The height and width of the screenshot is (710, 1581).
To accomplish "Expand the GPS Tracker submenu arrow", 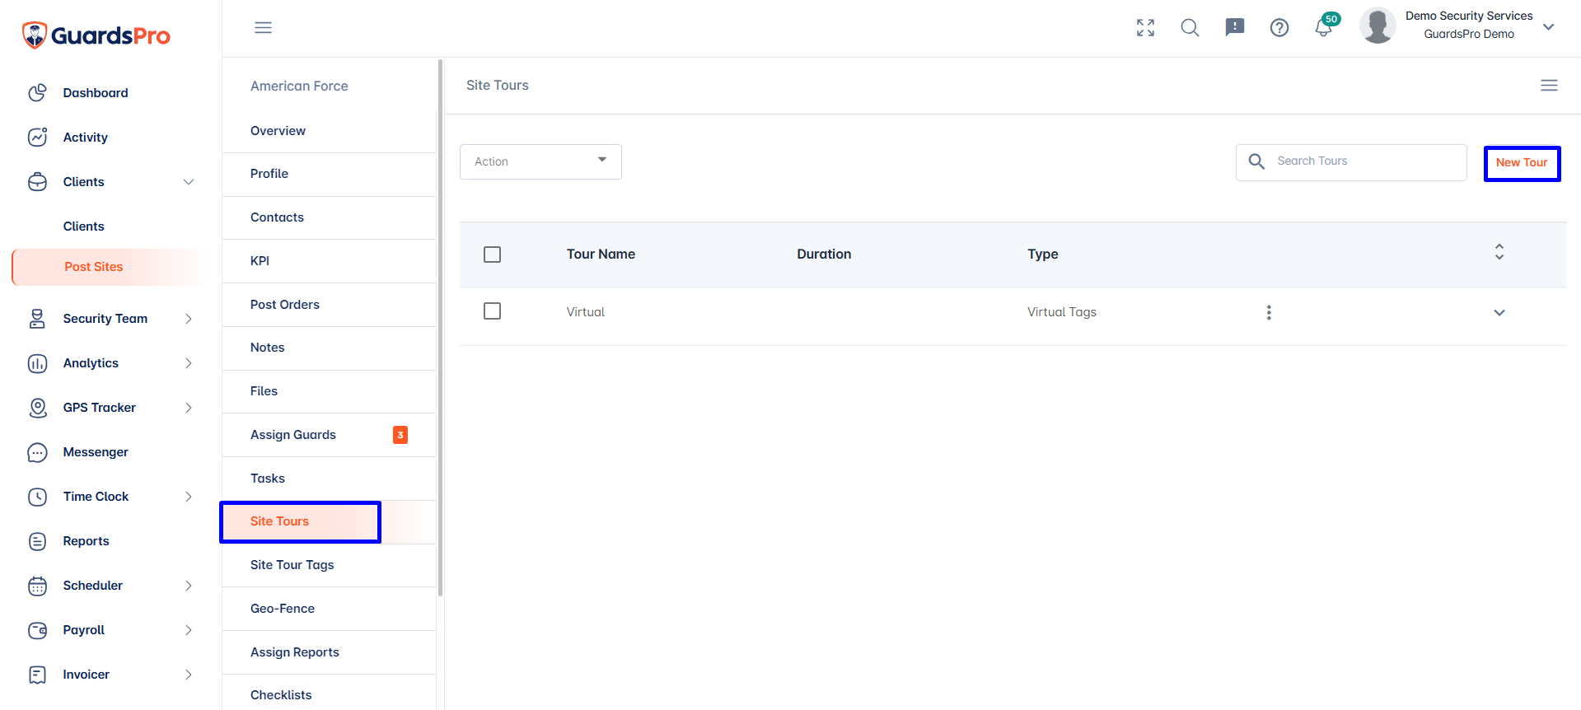I will point(189,408).
